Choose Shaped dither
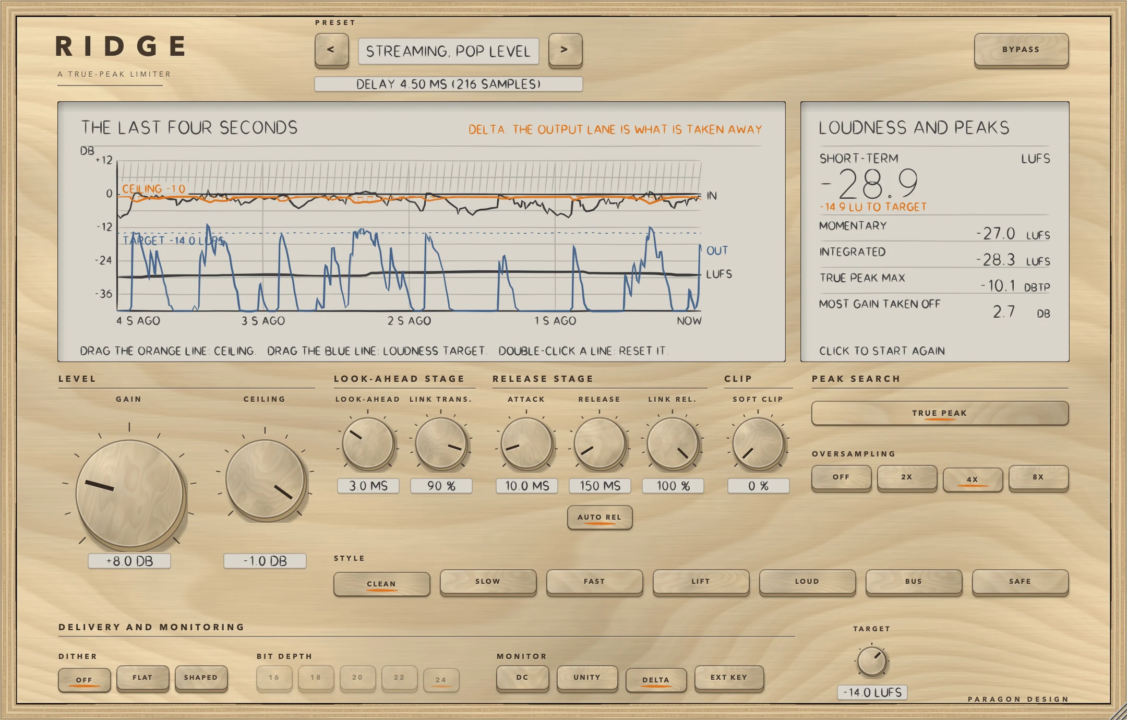1127x720 pixels. pos(201,678)
